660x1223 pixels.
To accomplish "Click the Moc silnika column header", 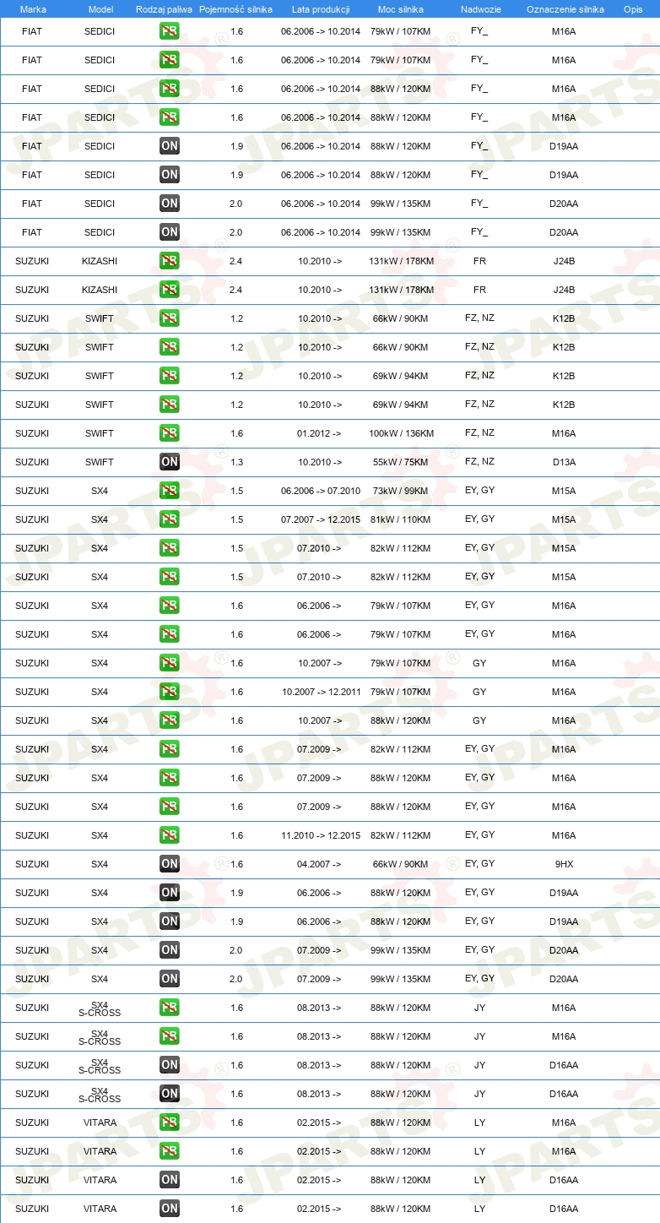I will 401,9.
